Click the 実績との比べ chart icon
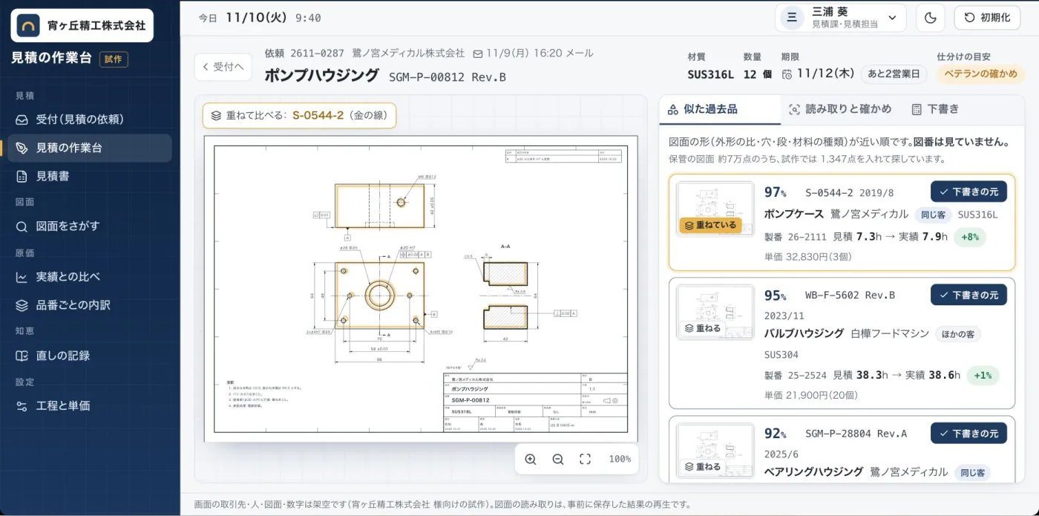The height and width of the screenshot is (516, 1039). pos(22,276)
